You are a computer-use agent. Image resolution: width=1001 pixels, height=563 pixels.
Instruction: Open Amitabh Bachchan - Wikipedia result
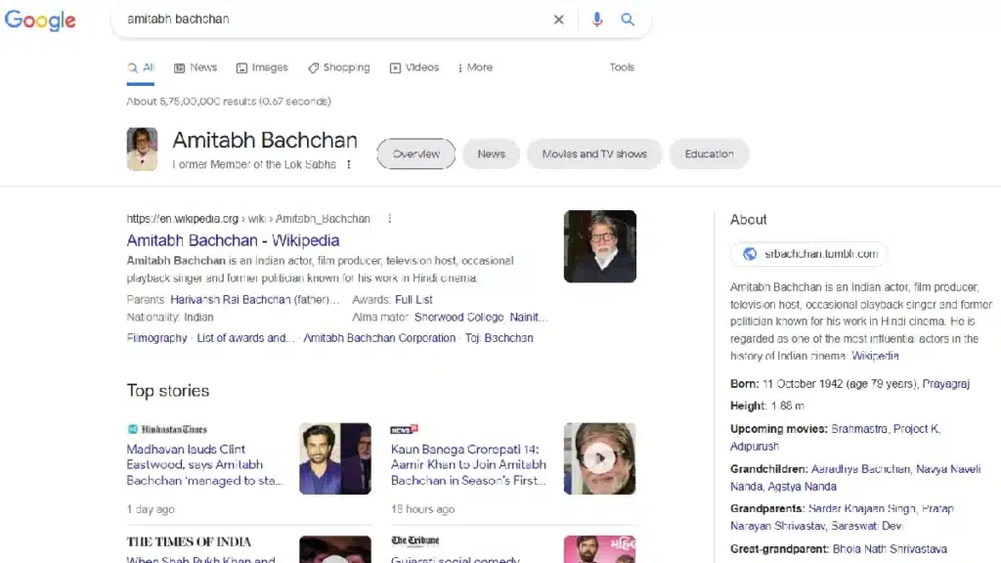(x=233, y=240)
